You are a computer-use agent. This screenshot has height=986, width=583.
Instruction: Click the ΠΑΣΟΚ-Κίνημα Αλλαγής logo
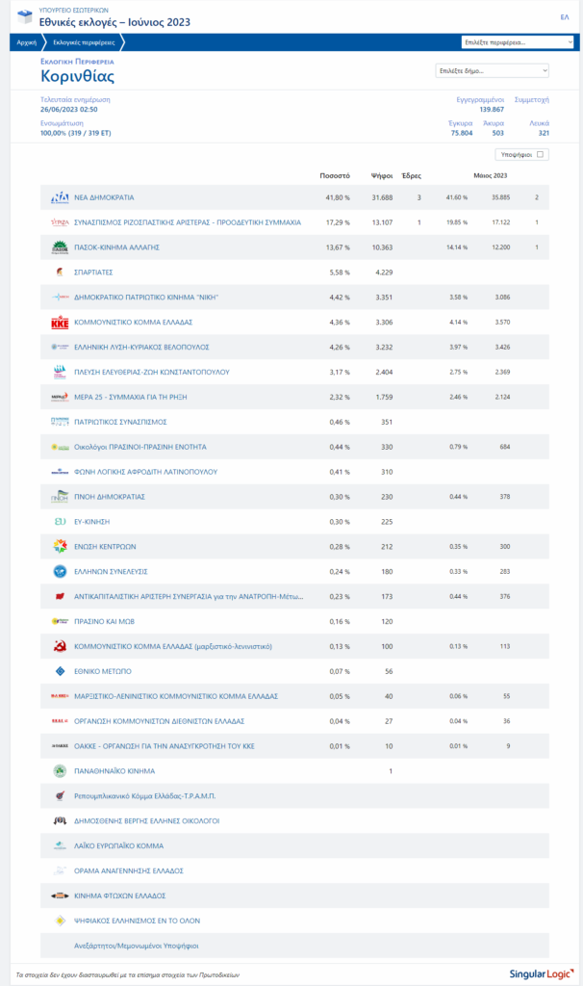[x=60, y=247]
